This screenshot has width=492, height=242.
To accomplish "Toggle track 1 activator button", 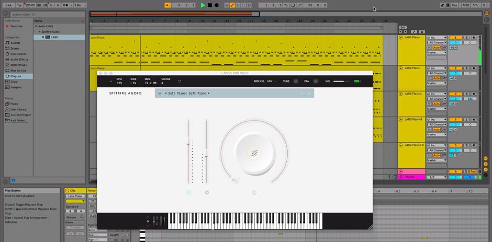I will point(455,38).
